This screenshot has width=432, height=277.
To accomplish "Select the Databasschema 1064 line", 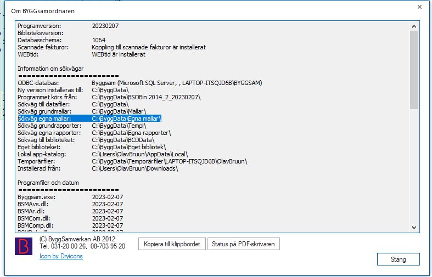I will [61, 40].
